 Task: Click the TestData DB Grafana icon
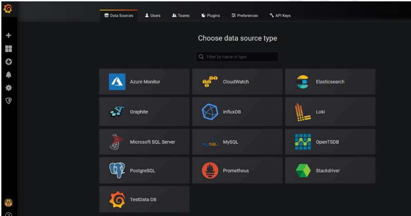click(117, 200)
